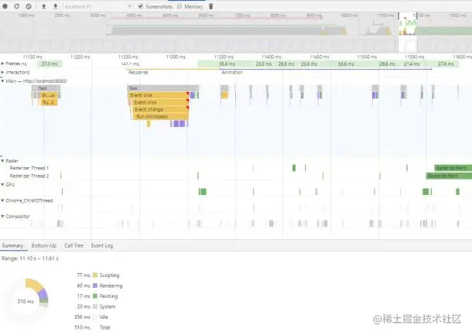Click the 11300 ms ruler label
This screenshot has height=335, width=472.
(176, 56)
